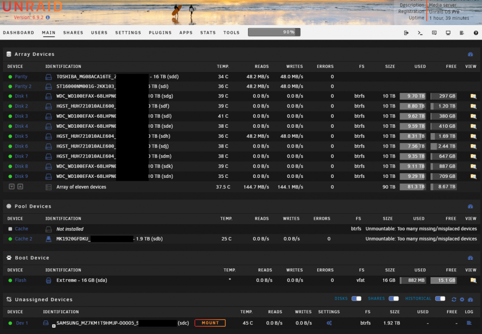Click the info monitor icon in top bar

click(448, 33)
